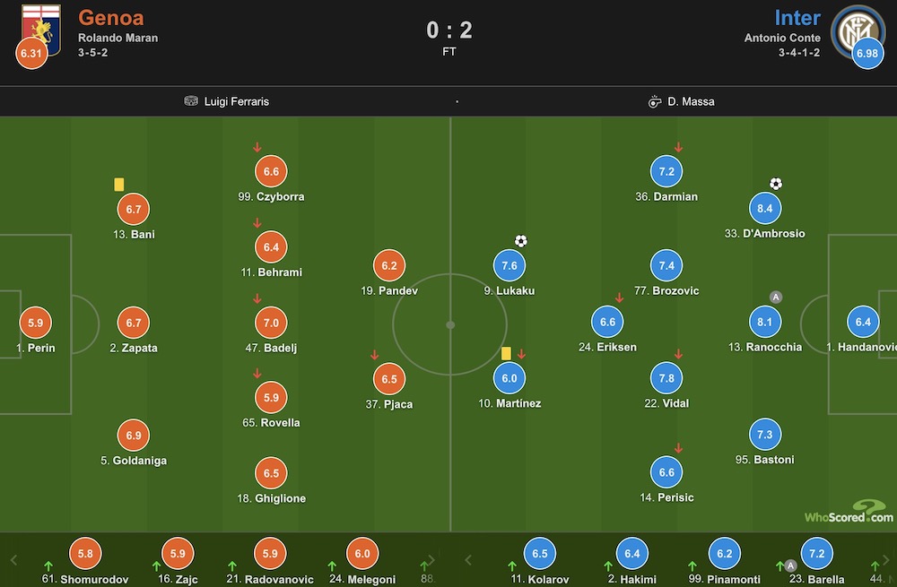Image resolution: width=897 pixels, height=587 pixels.
Task: Click the WhoScored.com watermark logo
Action: point(849,512)
